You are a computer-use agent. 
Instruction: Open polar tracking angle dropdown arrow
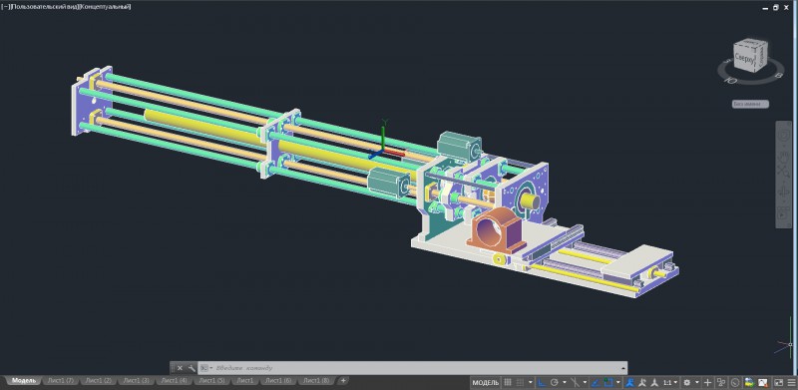[x=565, y=382]
